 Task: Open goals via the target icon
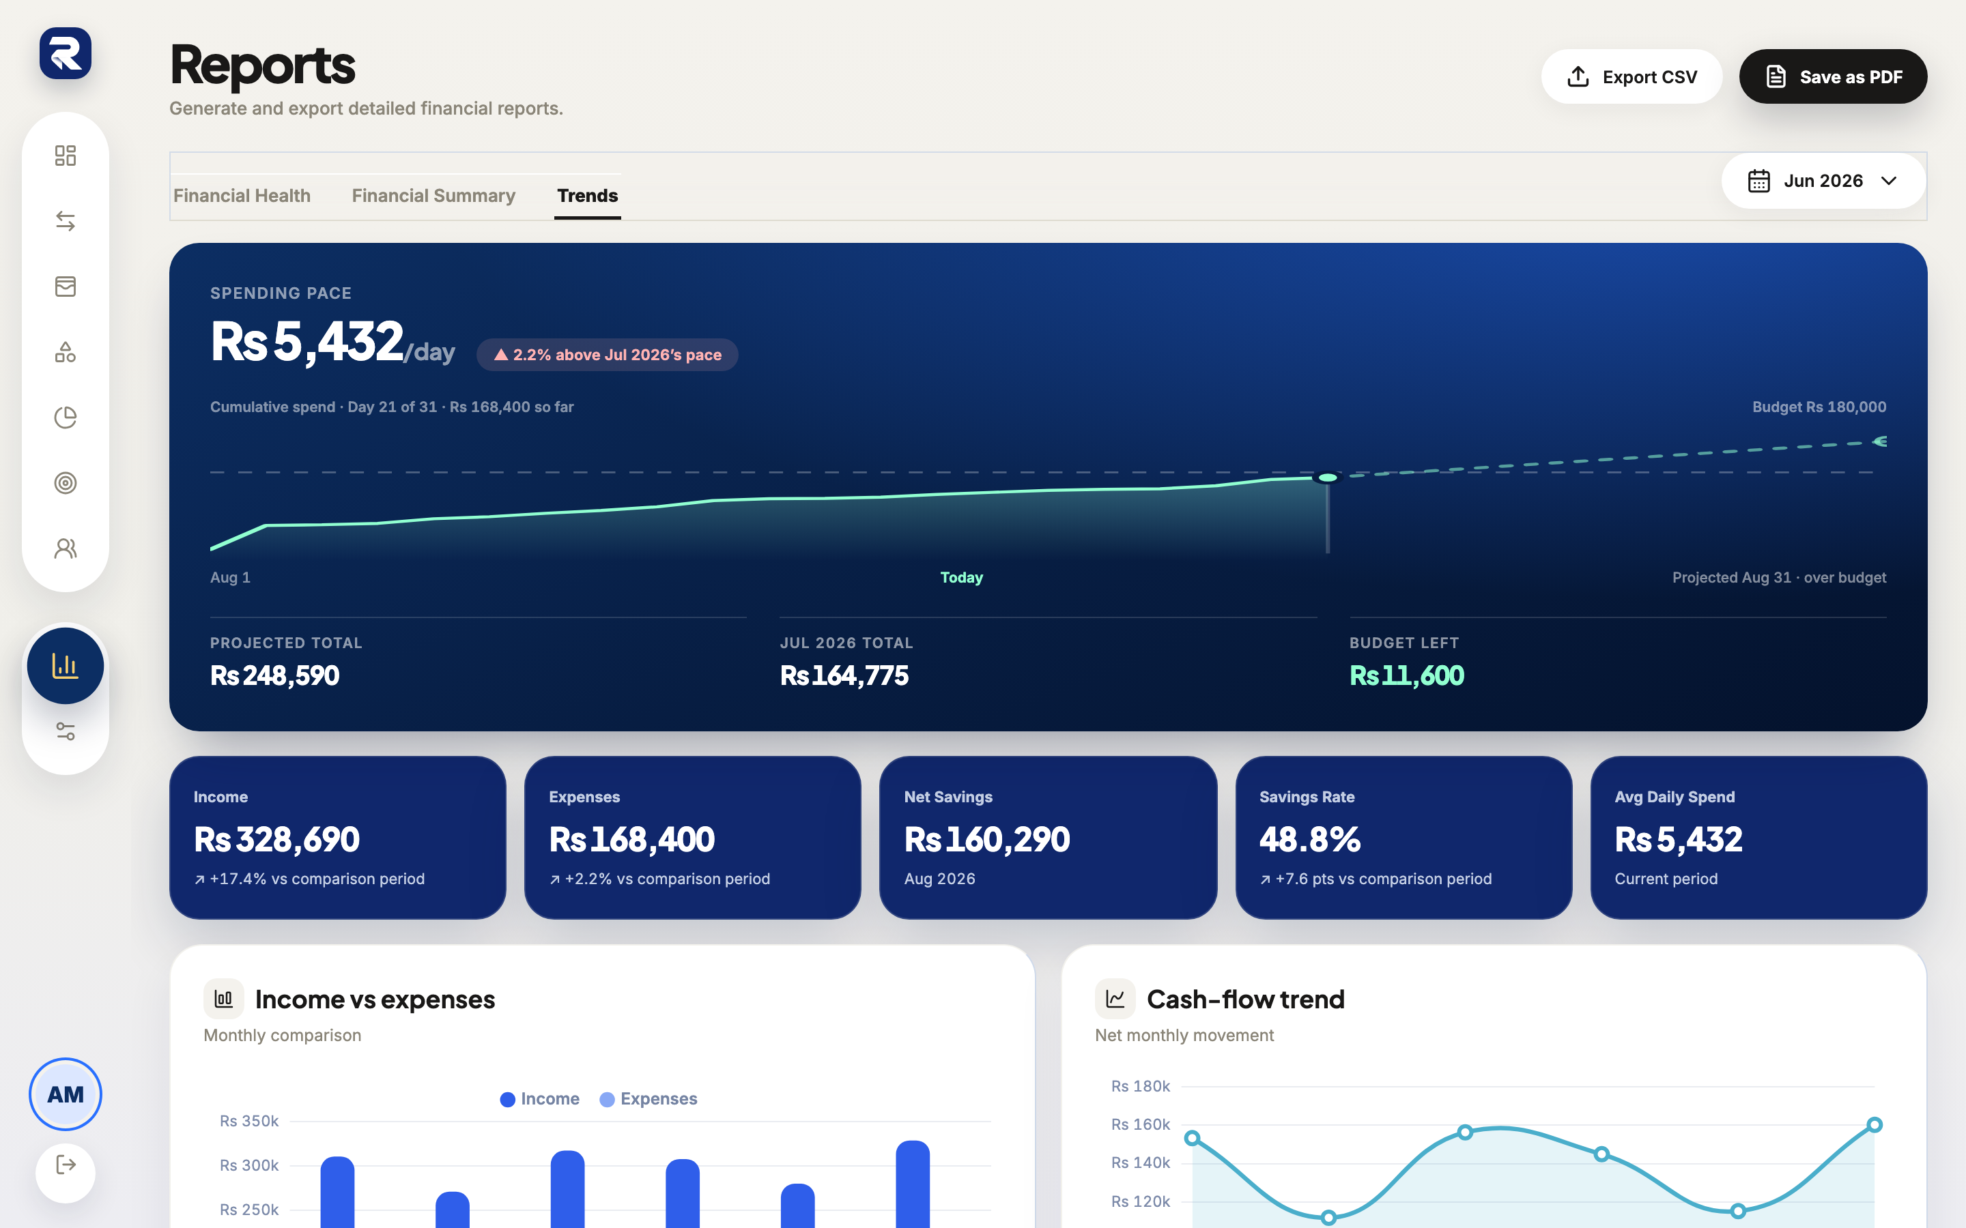[x=65, y=483]
